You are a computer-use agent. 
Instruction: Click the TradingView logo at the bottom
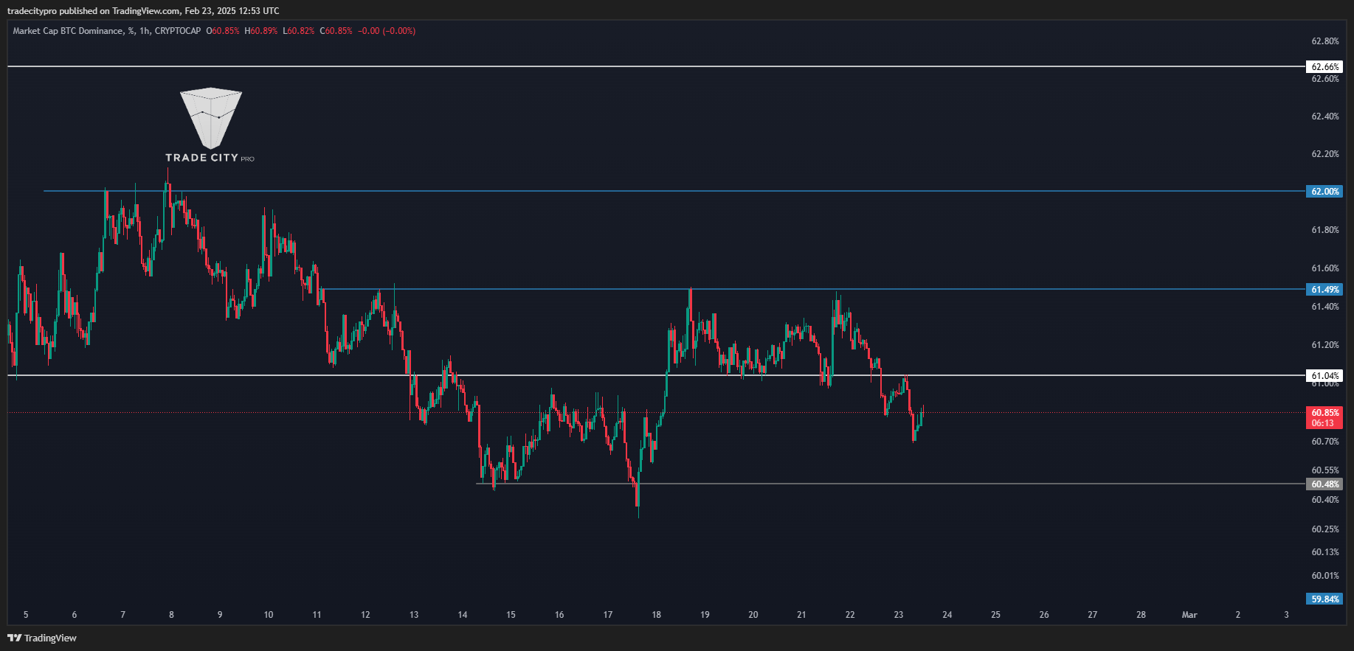tap(42, 638)
